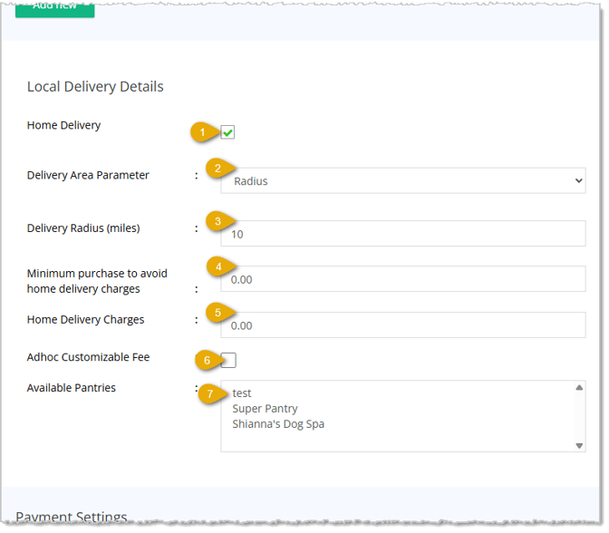Screen dimensions: 609x533
Task: Click the Available Pantries scroll down arrow
Action: [579, 446]
